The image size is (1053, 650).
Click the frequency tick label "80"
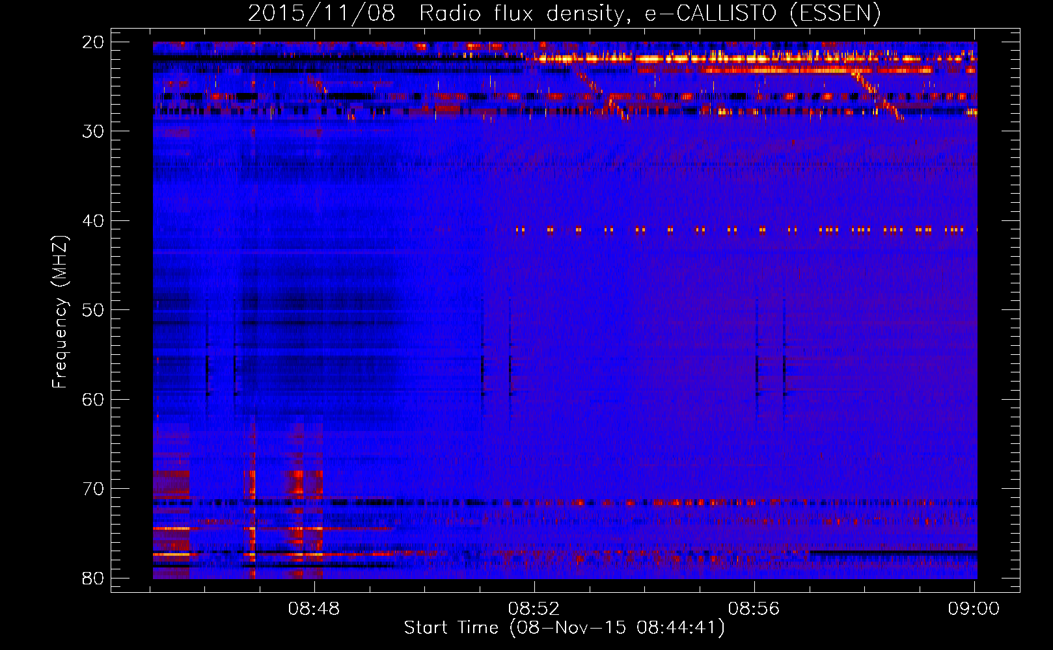coord(94,578)
